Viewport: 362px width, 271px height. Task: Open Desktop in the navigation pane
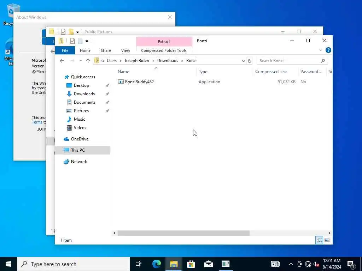81,85
